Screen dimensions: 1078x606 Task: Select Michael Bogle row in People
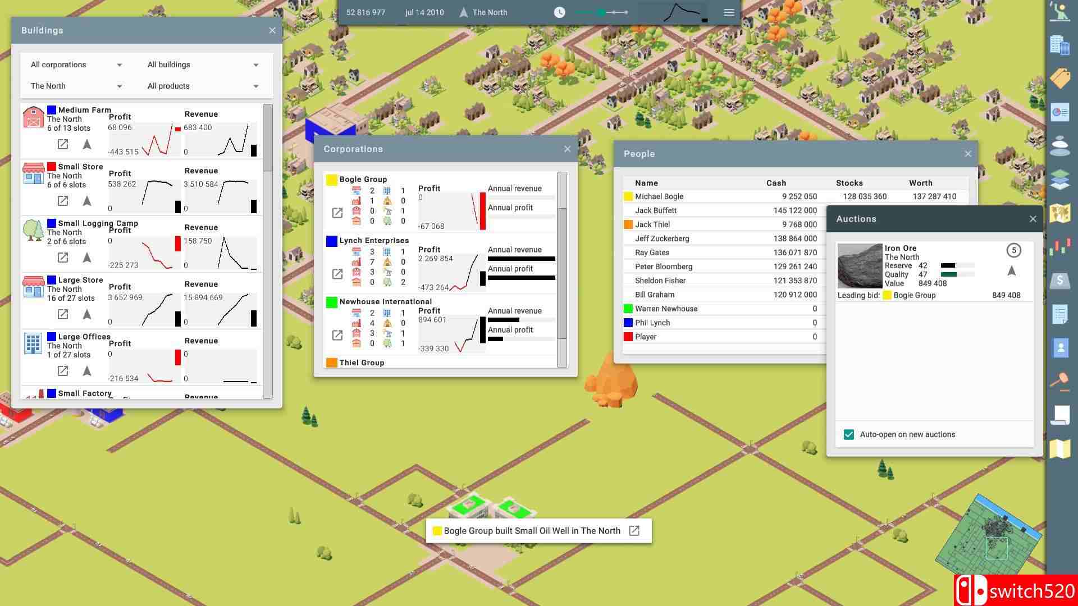pyautogui.click(x=659, y=196)
